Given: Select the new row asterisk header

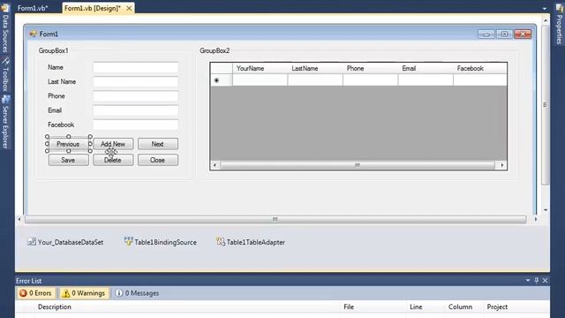Looking at the screenshot, I should [222, 80].
